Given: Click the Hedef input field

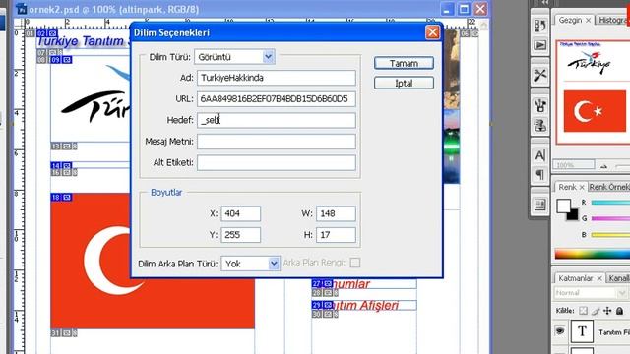Looking at the screenshot, I should pyautogui.click(x=277, y=120).
